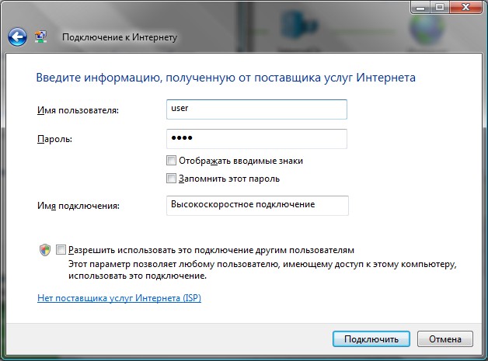The image size is (488, 361).
Task: Click the Подключить button
Action: [x=371, y=339]
